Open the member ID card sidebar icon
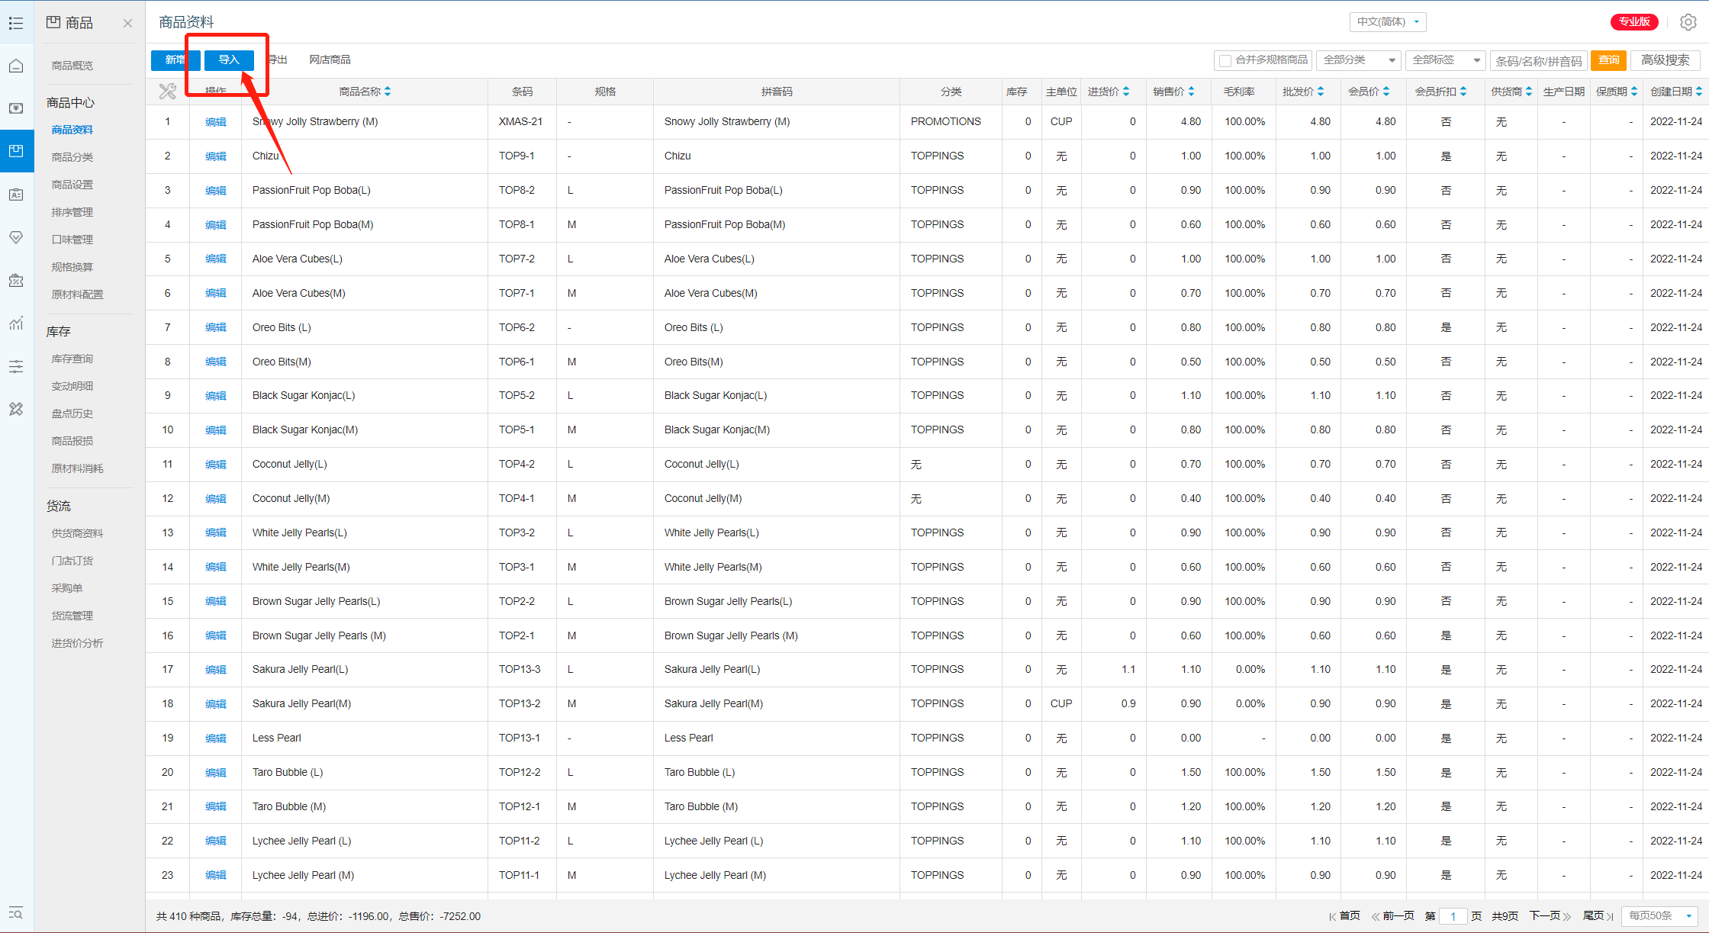1709x933 pixels. (x=16, y=195)
